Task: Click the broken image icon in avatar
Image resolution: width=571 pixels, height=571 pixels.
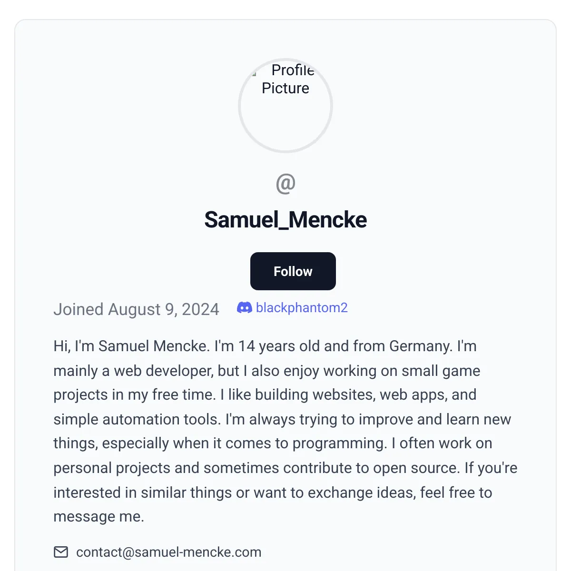Action: (255, 73)
